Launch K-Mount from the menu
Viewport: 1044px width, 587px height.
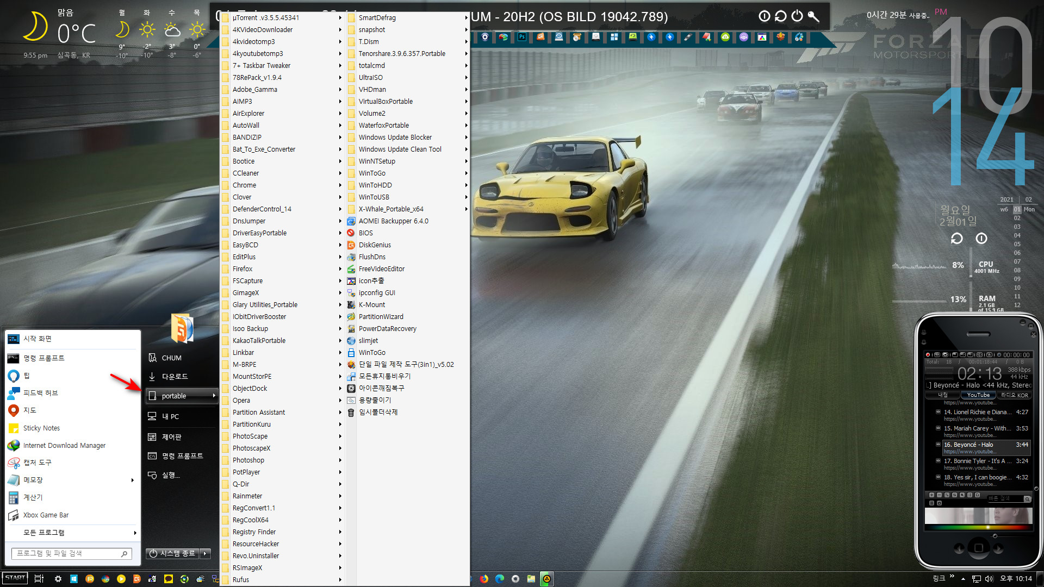407,305
